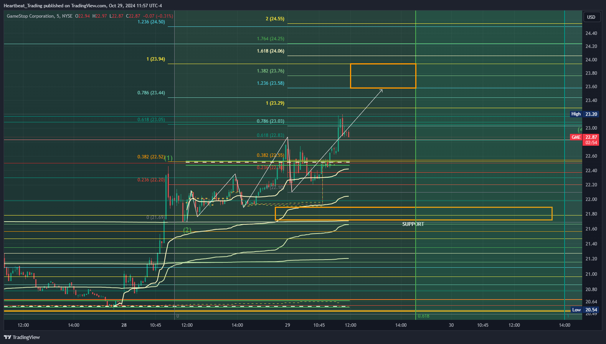606x344 pixels.
Task: Select the Fibonacci label 1.236 (23.58)
Action: pyautogui.click(x=271, y=83)
